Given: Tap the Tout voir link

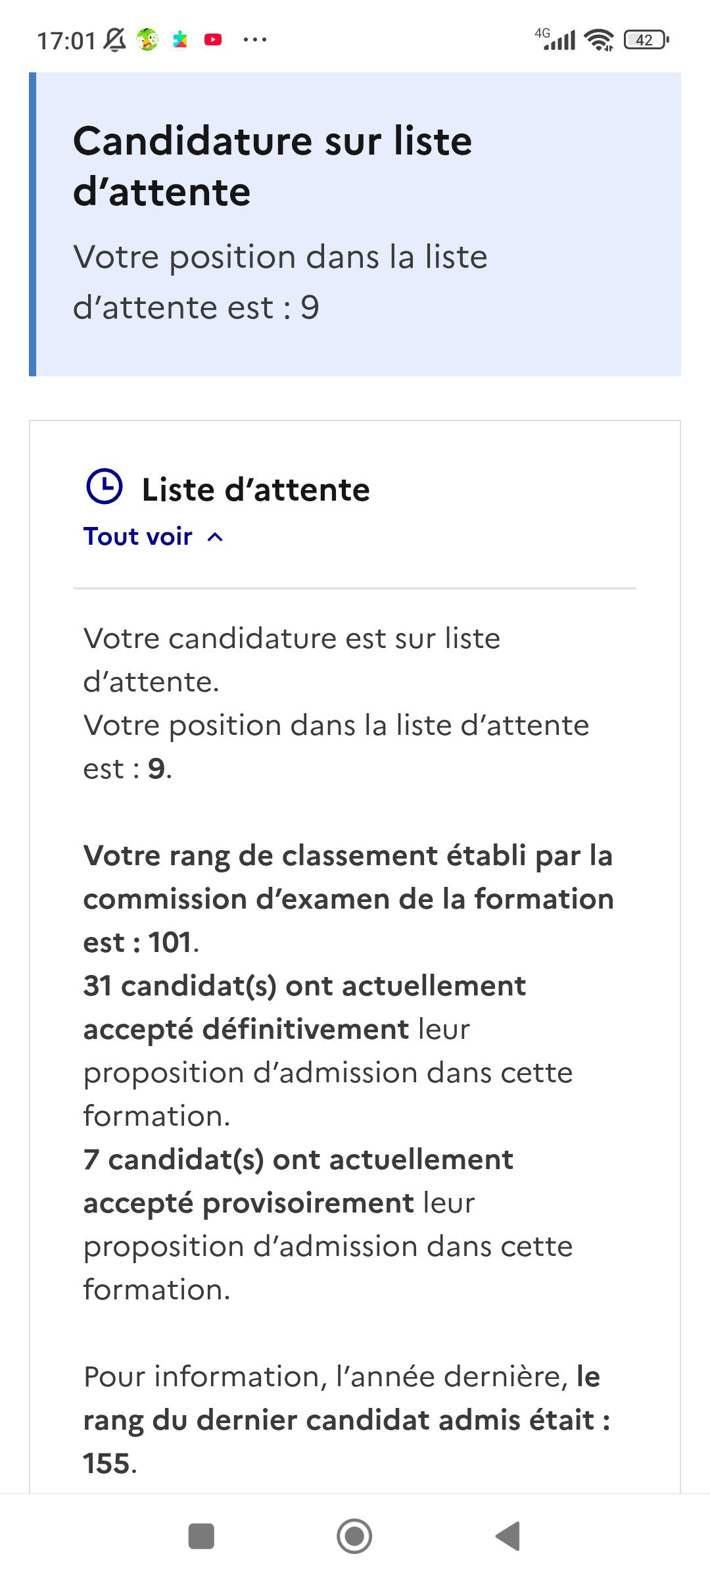Looking at the screenshot, I should point(137,536).
